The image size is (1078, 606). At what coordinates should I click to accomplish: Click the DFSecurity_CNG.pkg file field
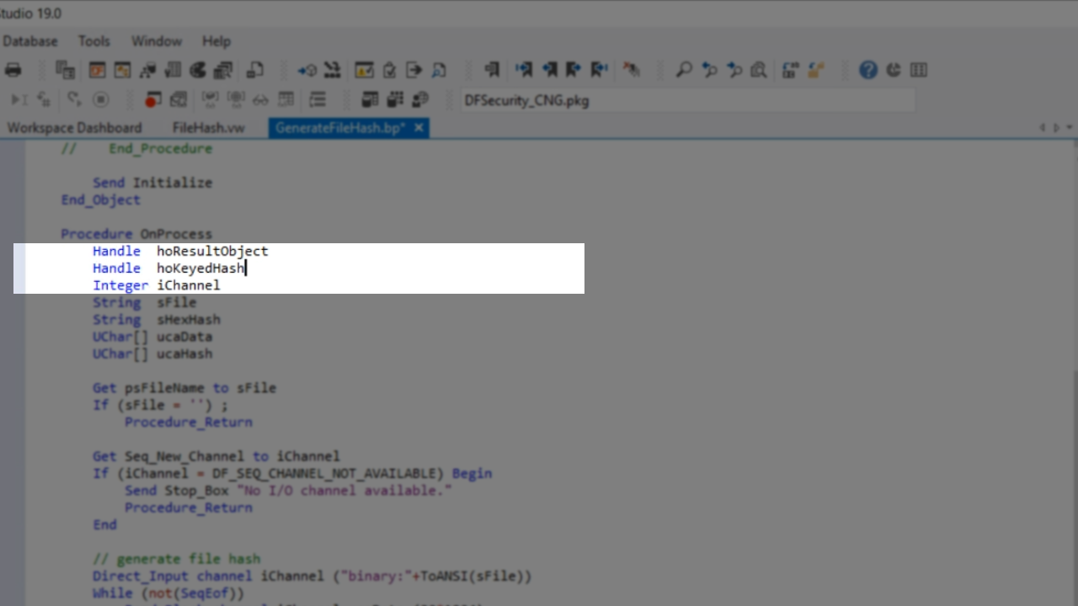686,100
